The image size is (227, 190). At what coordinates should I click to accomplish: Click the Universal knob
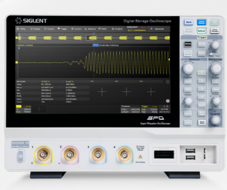[215, 120]
